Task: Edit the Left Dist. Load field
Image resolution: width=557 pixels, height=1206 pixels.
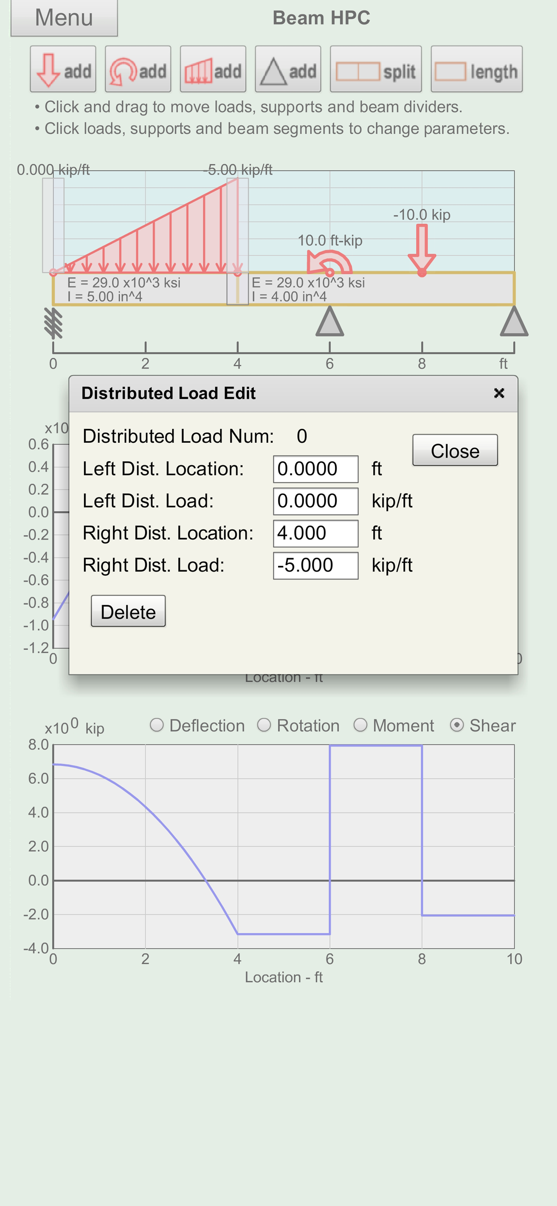Action: 316,502
